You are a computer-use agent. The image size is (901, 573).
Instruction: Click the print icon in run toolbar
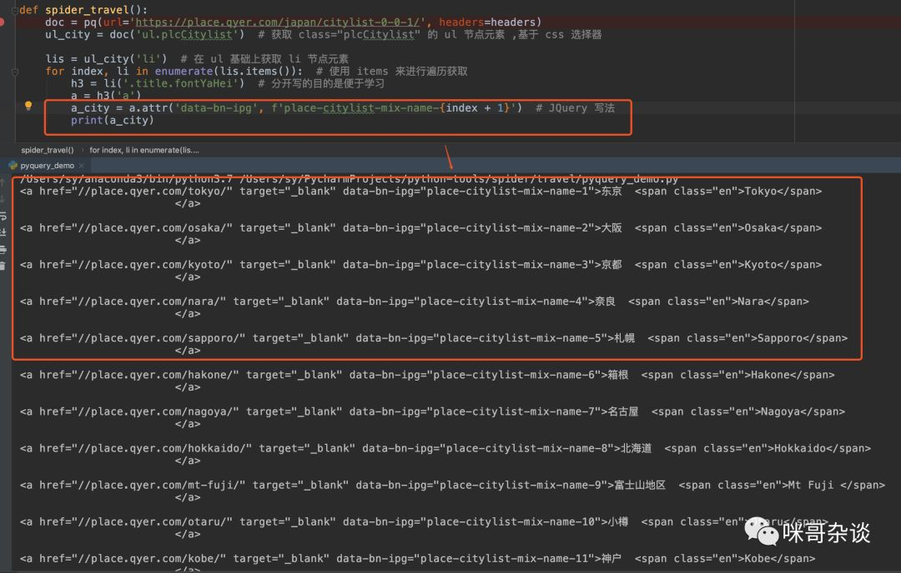pos(3,250)
